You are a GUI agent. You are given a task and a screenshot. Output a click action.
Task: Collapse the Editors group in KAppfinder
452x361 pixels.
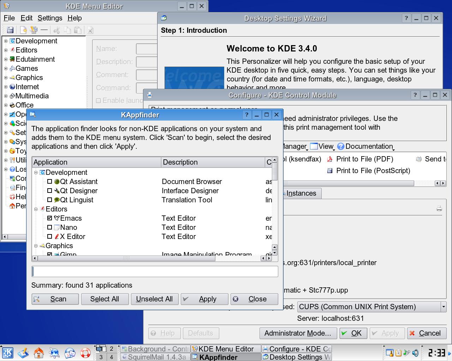[36, 209]
